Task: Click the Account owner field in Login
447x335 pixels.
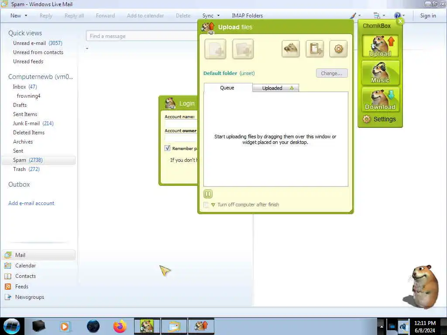Action: tap(181, 138)
